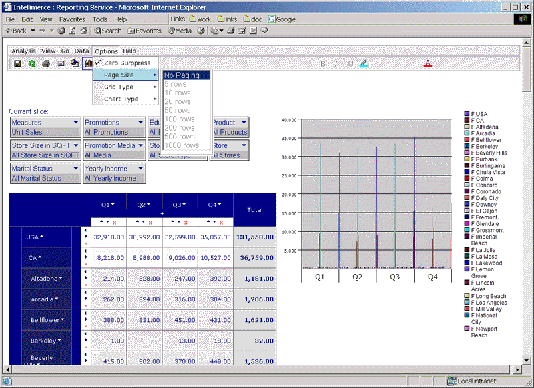Click the email envelope icon in report toolbar
The image size is (534, 388).
61,63
